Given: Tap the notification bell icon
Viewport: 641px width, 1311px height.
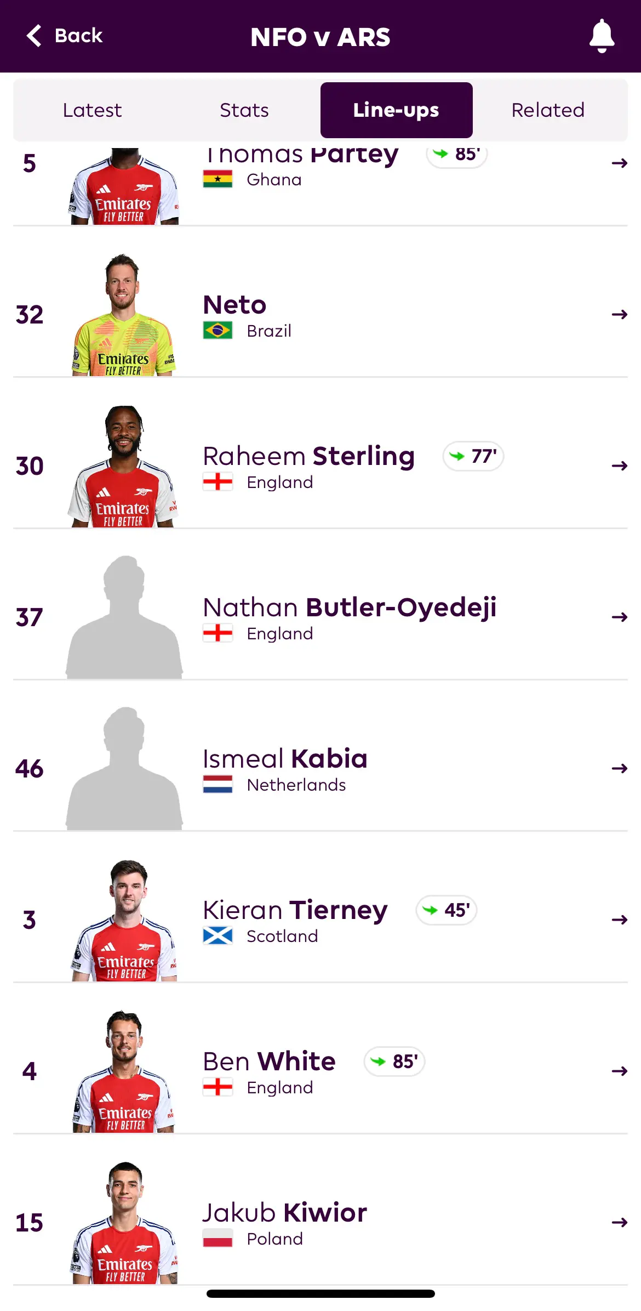Looking at the screenshot, I should [x=602, y=36].
